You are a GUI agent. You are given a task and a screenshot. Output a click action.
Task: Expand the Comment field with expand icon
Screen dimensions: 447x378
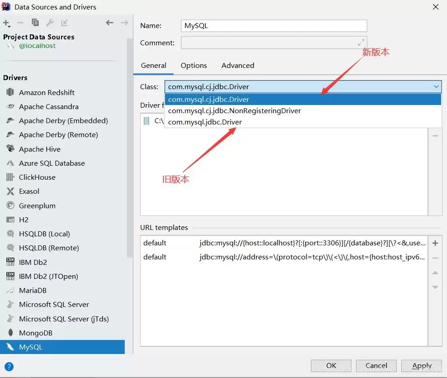pos(361,43)
